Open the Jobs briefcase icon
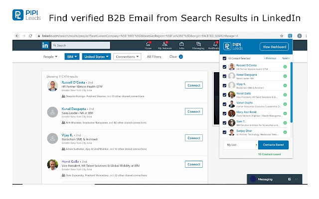The width and height of the screenshot is (319, 199). pyautogui.click(x=181, y=44)
